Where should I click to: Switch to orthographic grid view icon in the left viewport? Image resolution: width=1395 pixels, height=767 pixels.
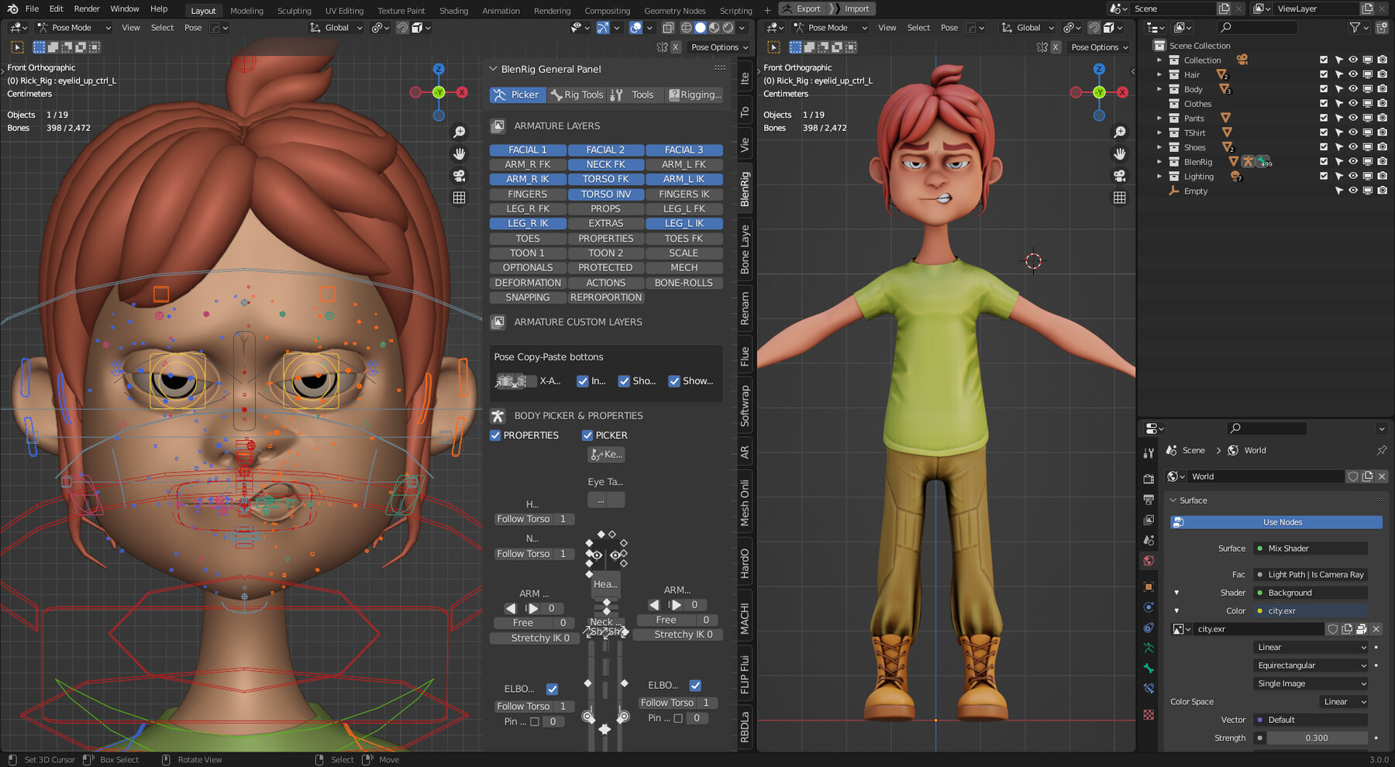pyautogui.click(x=460, y=198)
